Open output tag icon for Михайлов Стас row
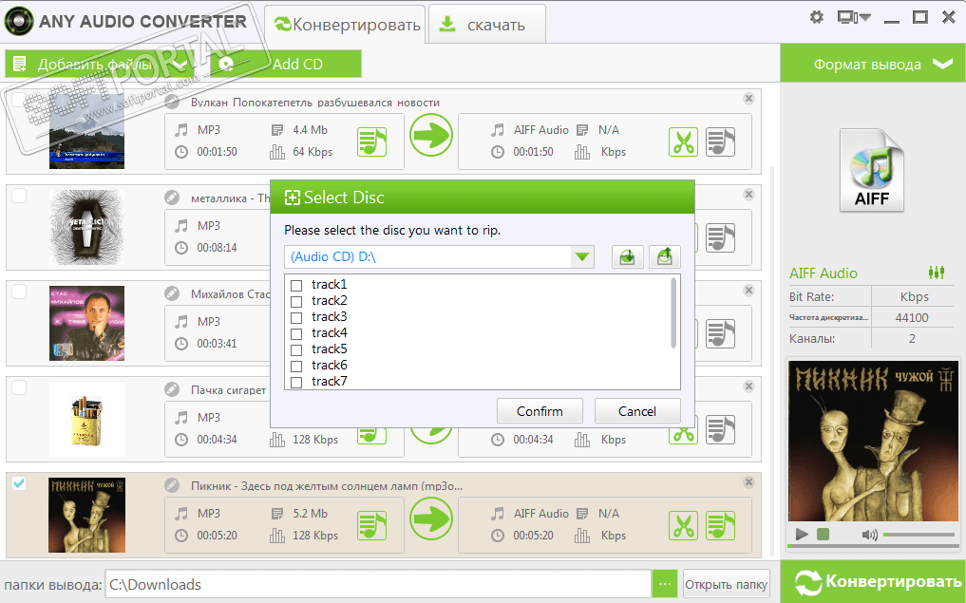The image size is (966, 603). tap(720, 333)
